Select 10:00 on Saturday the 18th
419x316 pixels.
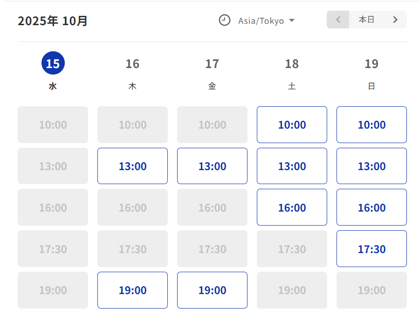coord(292,124)
